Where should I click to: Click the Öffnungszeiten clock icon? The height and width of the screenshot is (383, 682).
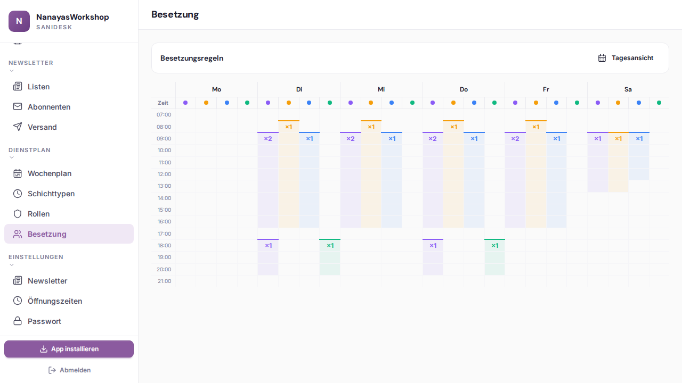[x=18, y=301]
